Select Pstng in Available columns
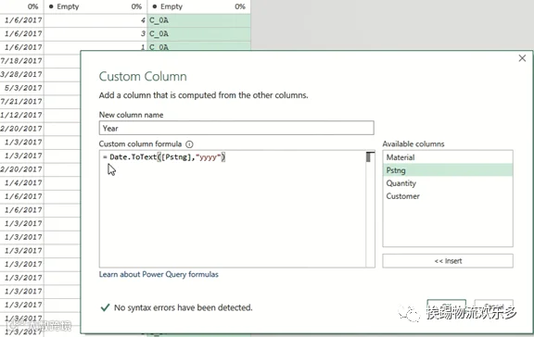Viewport: 534px width, 337px height. pyautogui.click(x=448, y=170)
